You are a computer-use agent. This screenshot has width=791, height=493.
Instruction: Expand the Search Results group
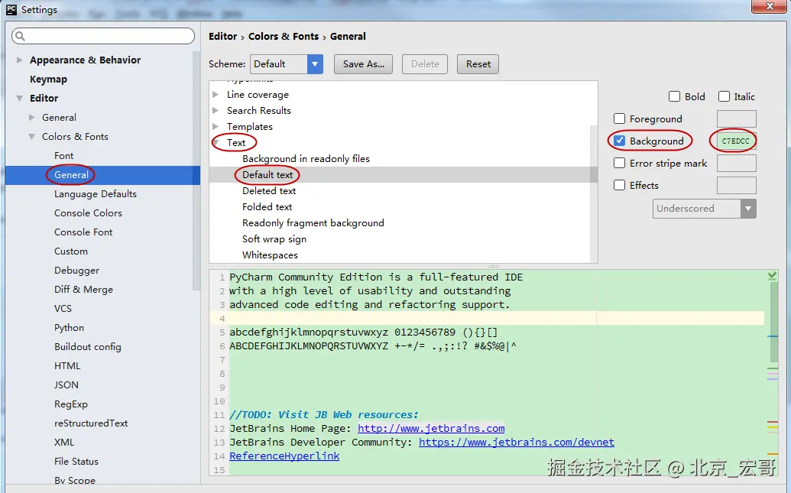coord(216,111)
